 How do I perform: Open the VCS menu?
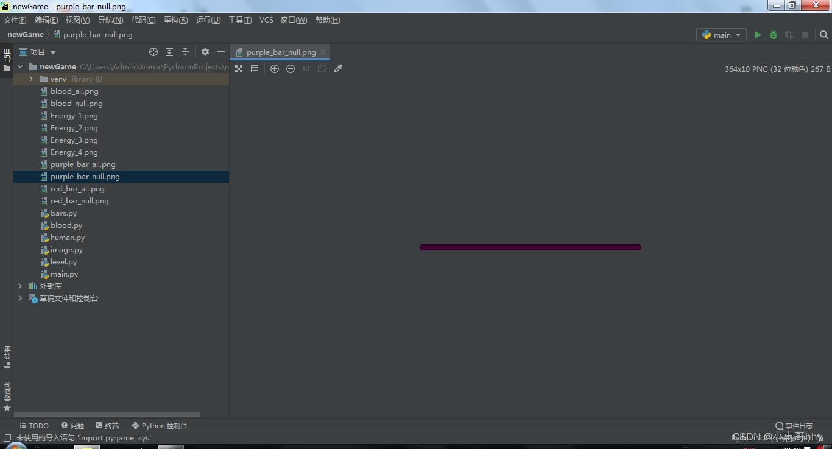click(x=266, y=20)
